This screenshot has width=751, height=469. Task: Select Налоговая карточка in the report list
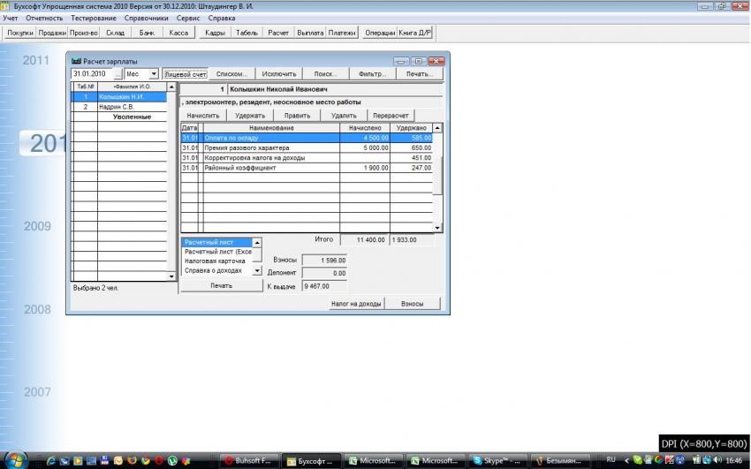click(x=215, y=261)
